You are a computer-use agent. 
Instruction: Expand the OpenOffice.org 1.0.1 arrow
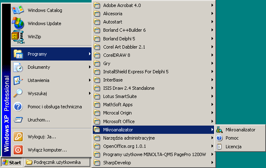212,146
